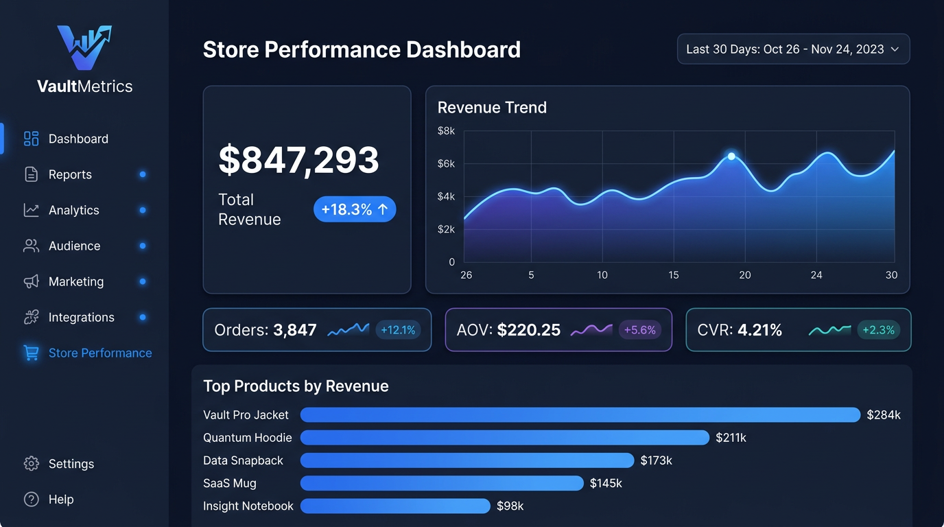Select the Audience people icon
Viewport: 944px width, 527px height.
[31, 246]
